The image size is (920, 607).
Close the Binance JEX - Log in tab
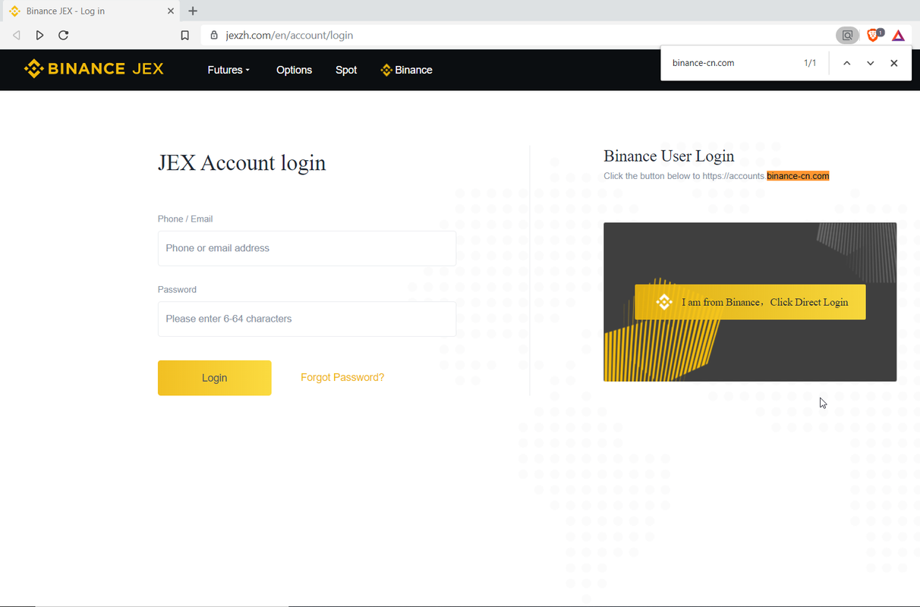click(171, 11)
